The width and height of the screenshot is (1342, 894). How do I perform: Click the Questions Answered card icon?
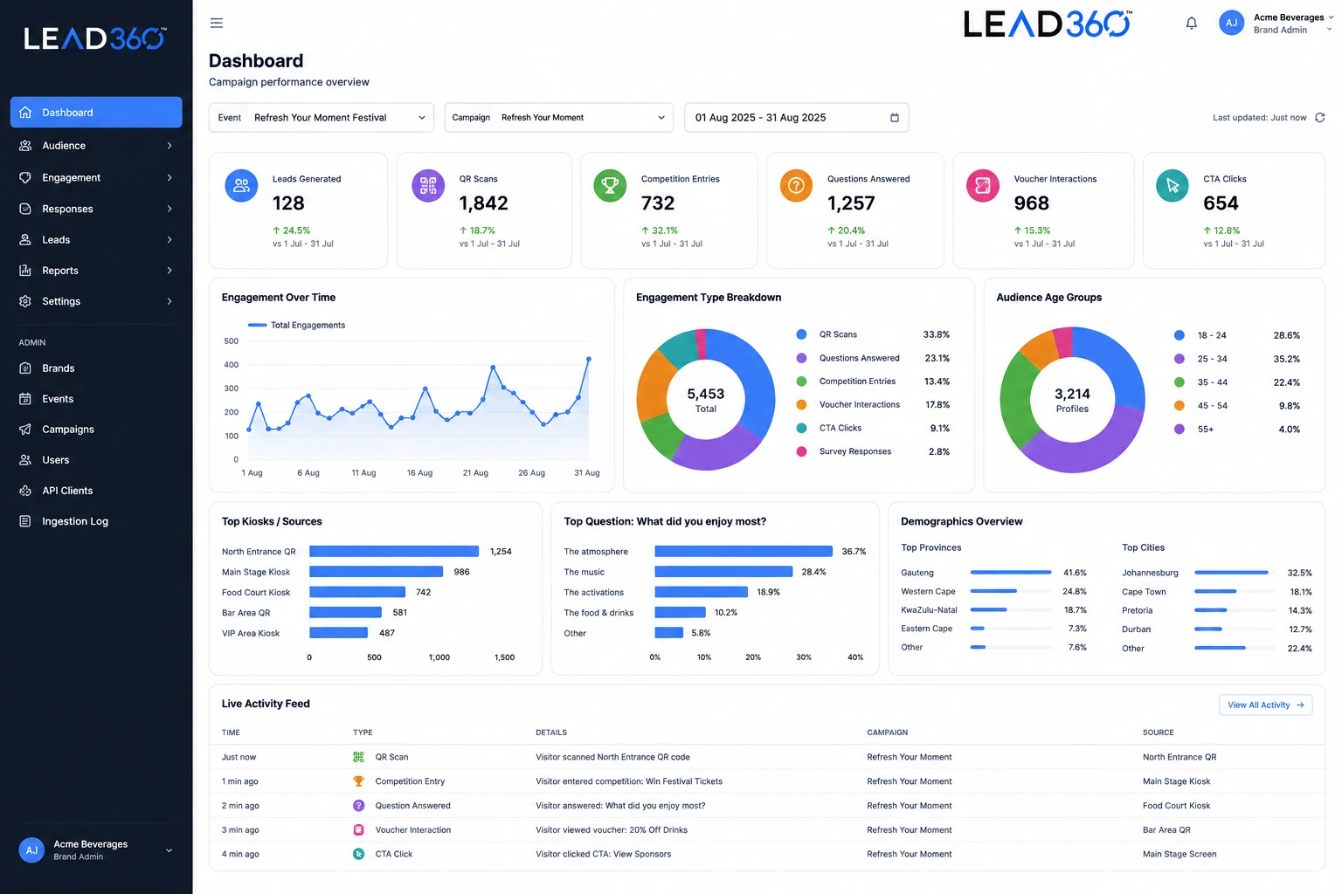(796, 186)
